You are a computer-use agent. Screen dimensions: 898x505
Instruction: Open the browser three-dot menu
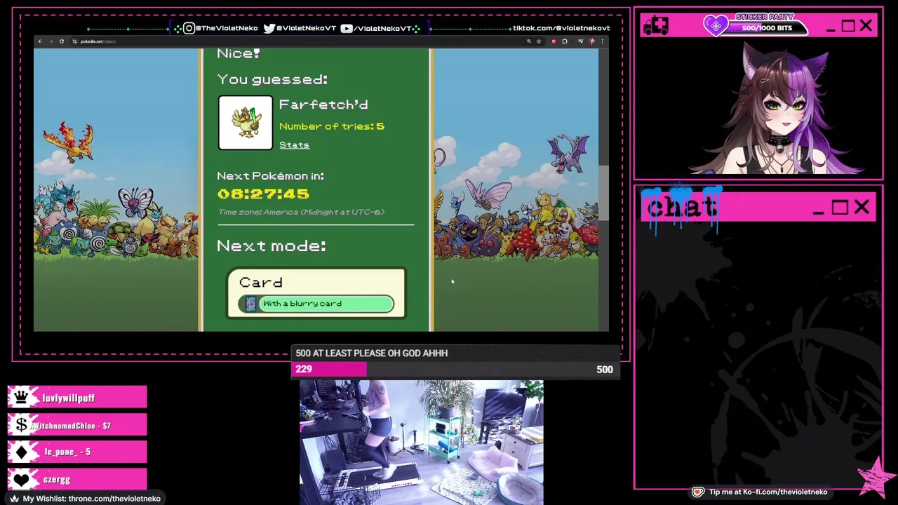point(602,41)
